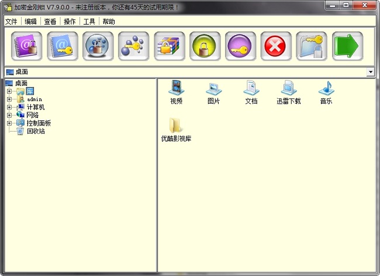Open the 文件 menu
This screenshot has width=380, height=276.
[x=12, y=22]
